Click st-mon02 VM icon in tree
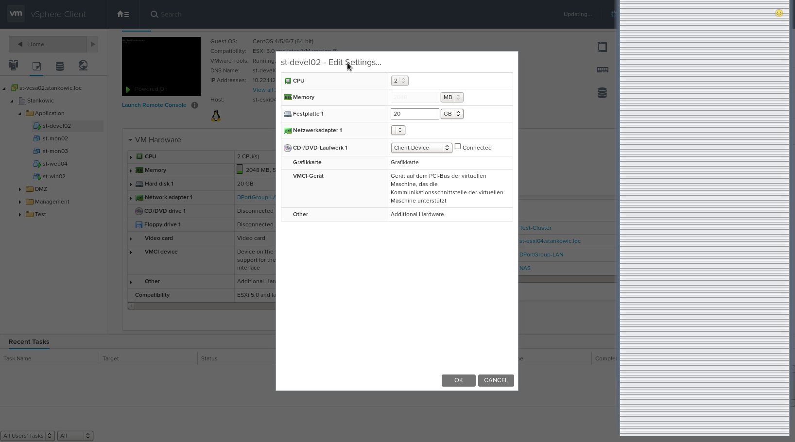Viewport: 795px width, 442px height. point(37,138)
